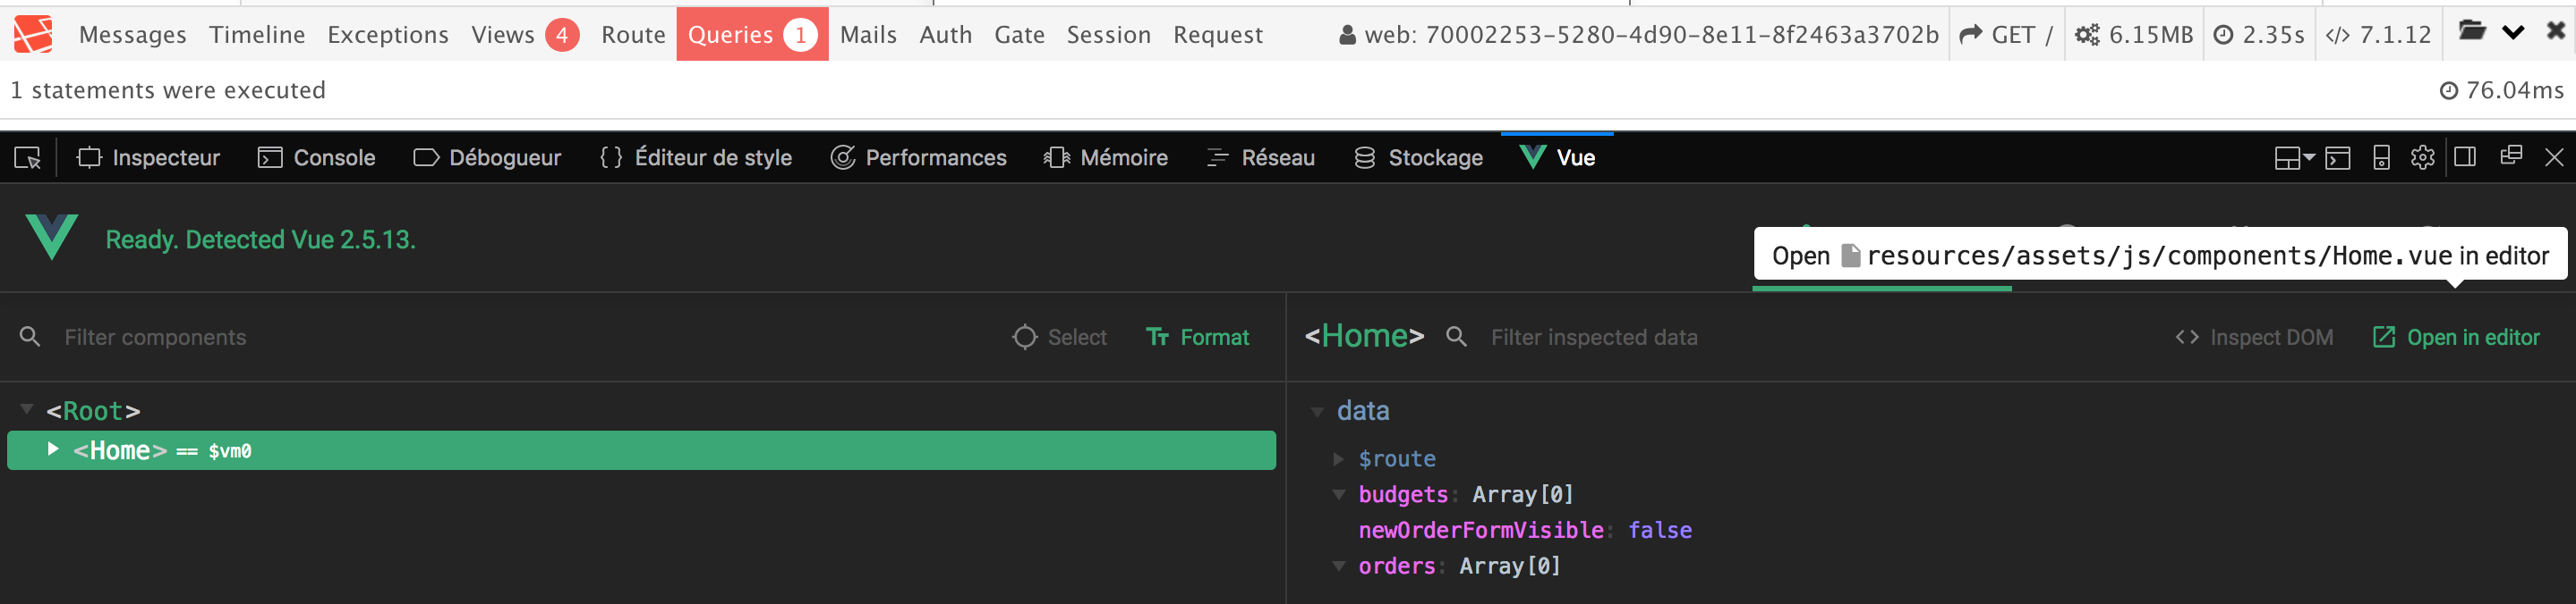2576x604 pixels.
Task: Switch to the Console devtools tab
Action: pos(316,158)
